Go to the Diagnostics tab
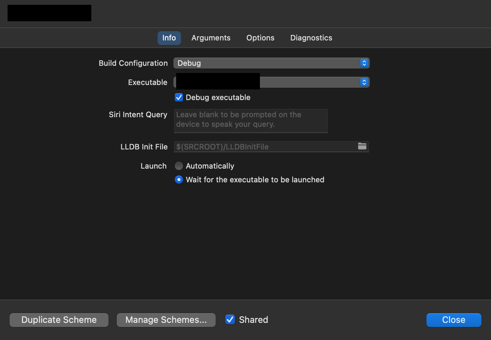The width and height of the screenshot is (491, 340). coord(311,38)
